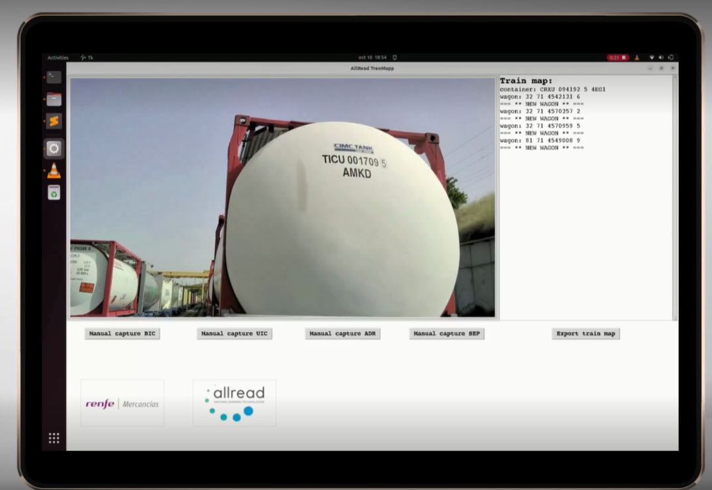This screenshot has height=490, width=712.
Task: Click the Export train map button
Action: click(x=586, y=333)
